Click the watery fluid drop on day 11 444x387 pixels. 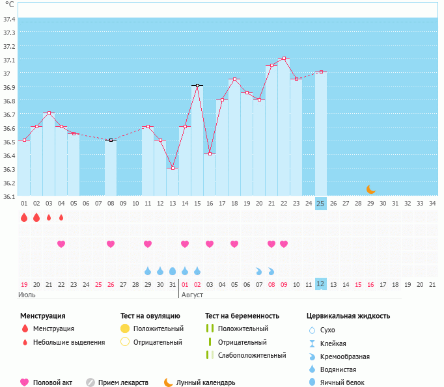[148, 271]
